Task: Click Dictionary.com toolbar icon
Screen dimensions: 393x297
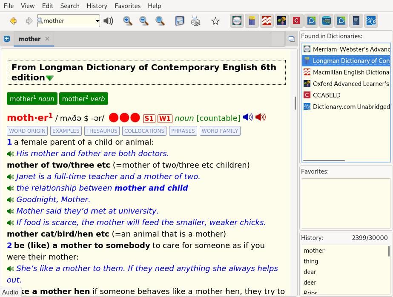Action: pyautogui.click(x=371, y=21)
